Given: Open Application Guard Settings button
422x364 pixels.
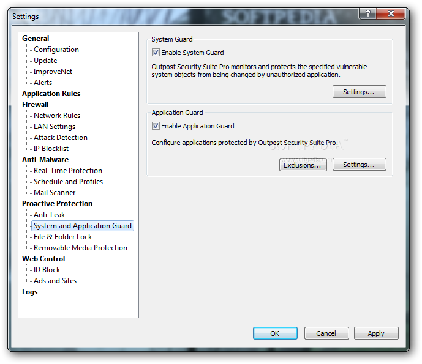Looking at the screenshot, I should point(360,165).
